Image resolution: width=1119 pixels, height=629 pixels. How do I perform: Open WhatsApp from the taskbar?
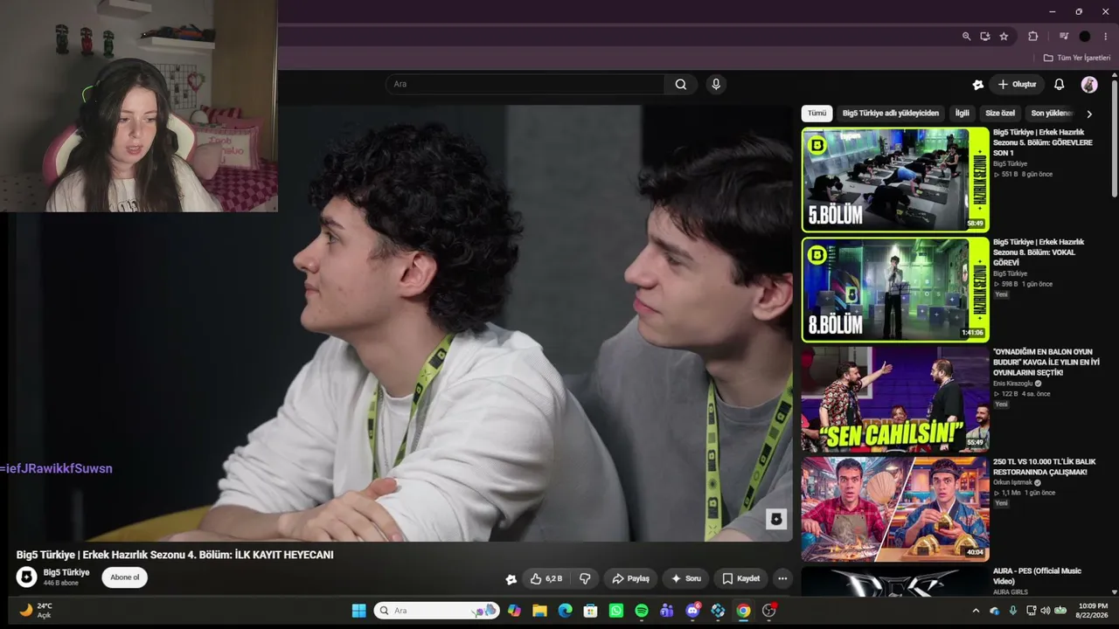coord(616,611)
